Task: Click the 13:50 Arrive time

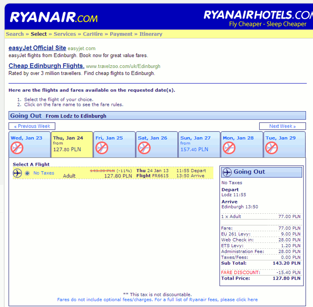Action: click(190, 176)
